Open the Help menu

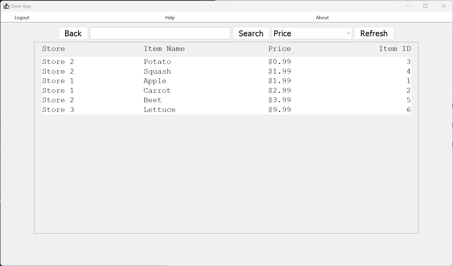click(x=170, y=18)
